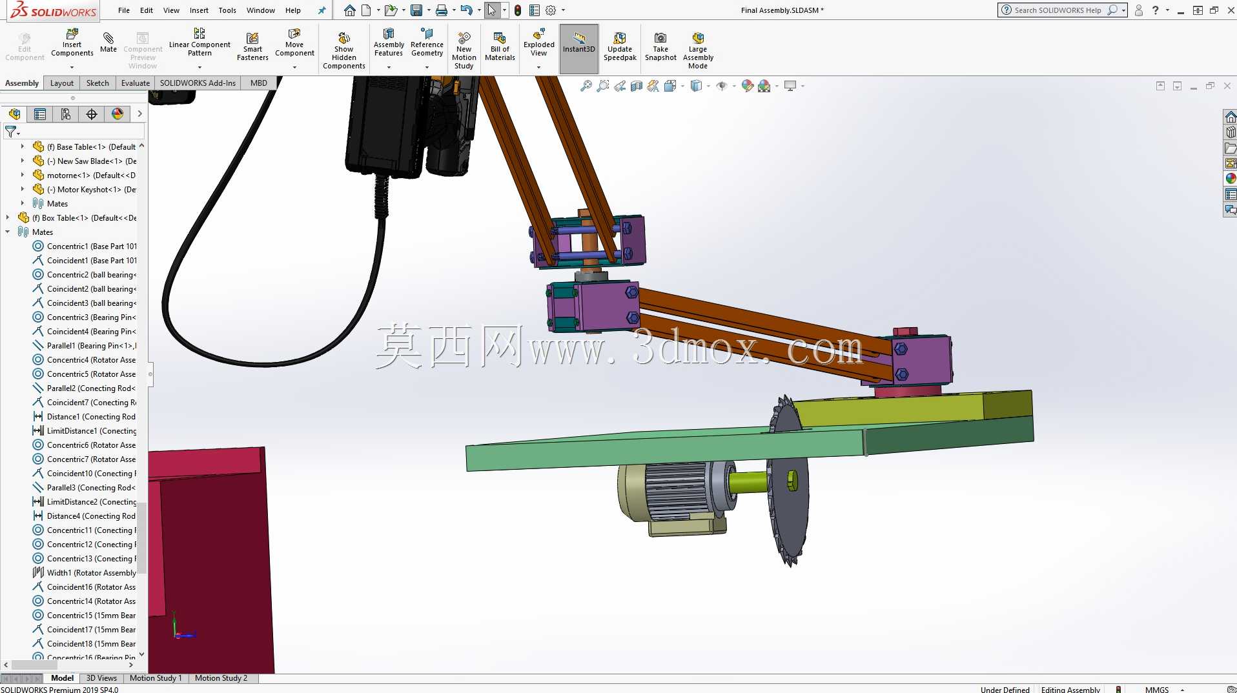The width and height of the screenshot is (1237, 693).
Task: Open the Appearances task pane icon
Action: click(x=1231, y=179)
